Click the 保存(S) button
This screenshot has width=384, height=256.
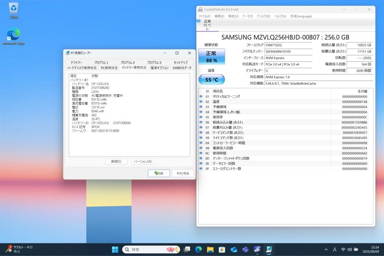(x=116, y=161)
